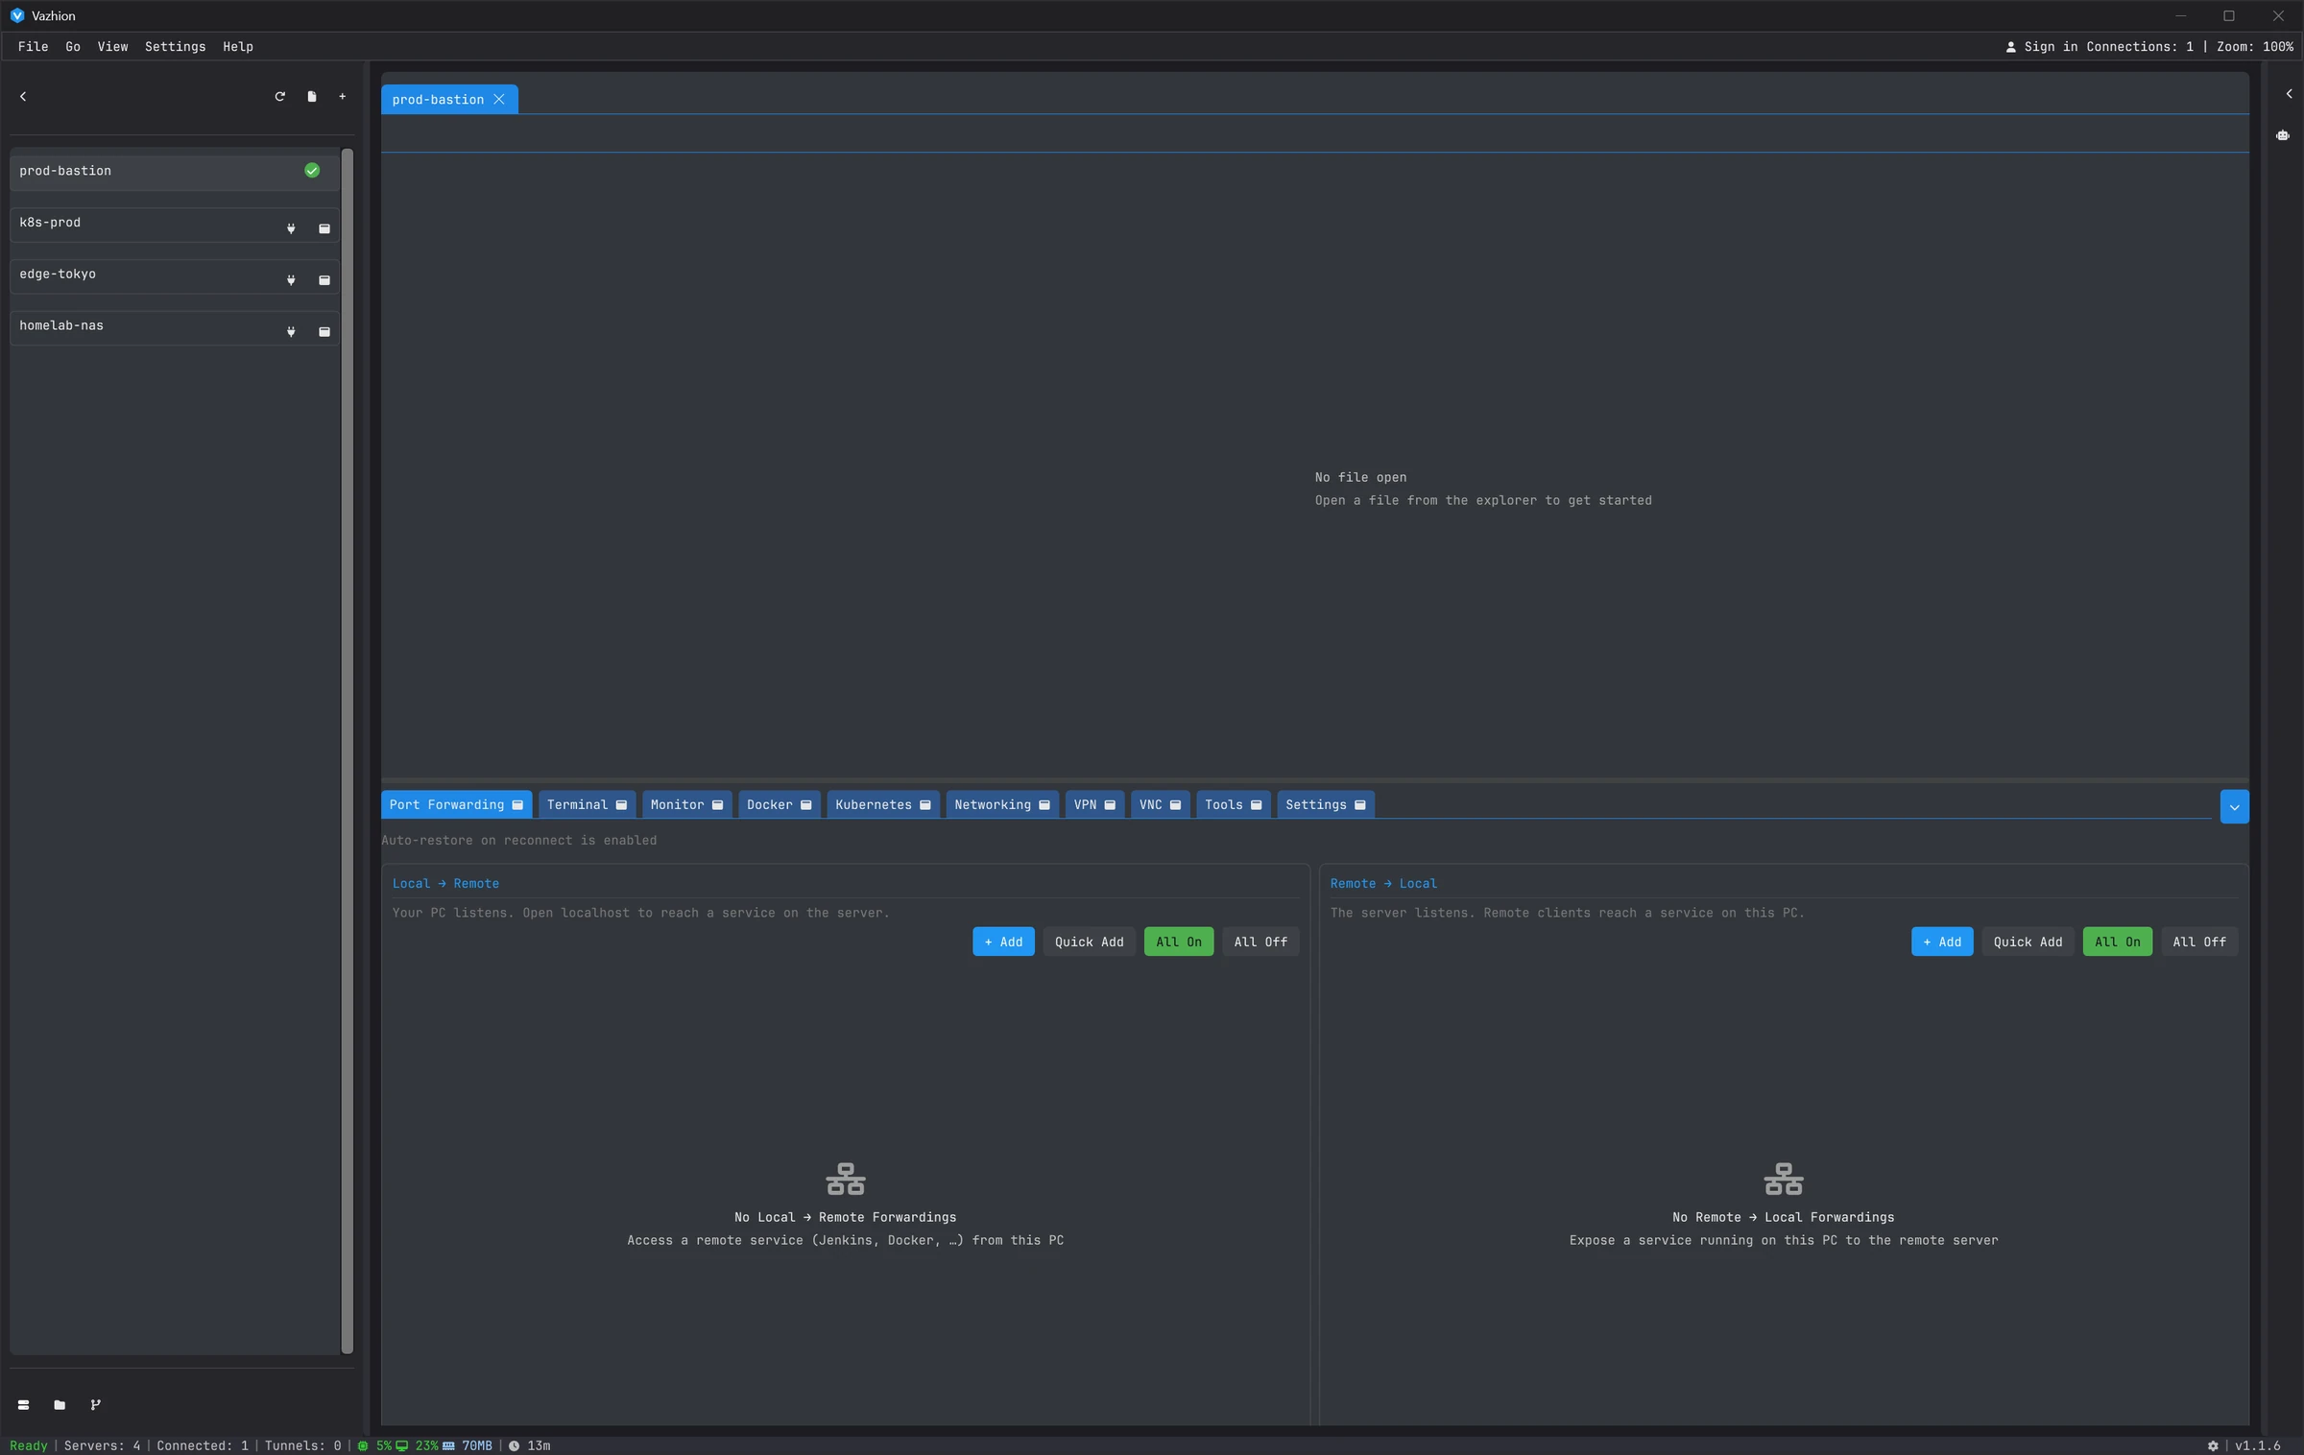Click the memory 70MB indicator in status bar
Image resolution: width=2304 pixels, height=1455 pixels.
tap(468, 1445)
